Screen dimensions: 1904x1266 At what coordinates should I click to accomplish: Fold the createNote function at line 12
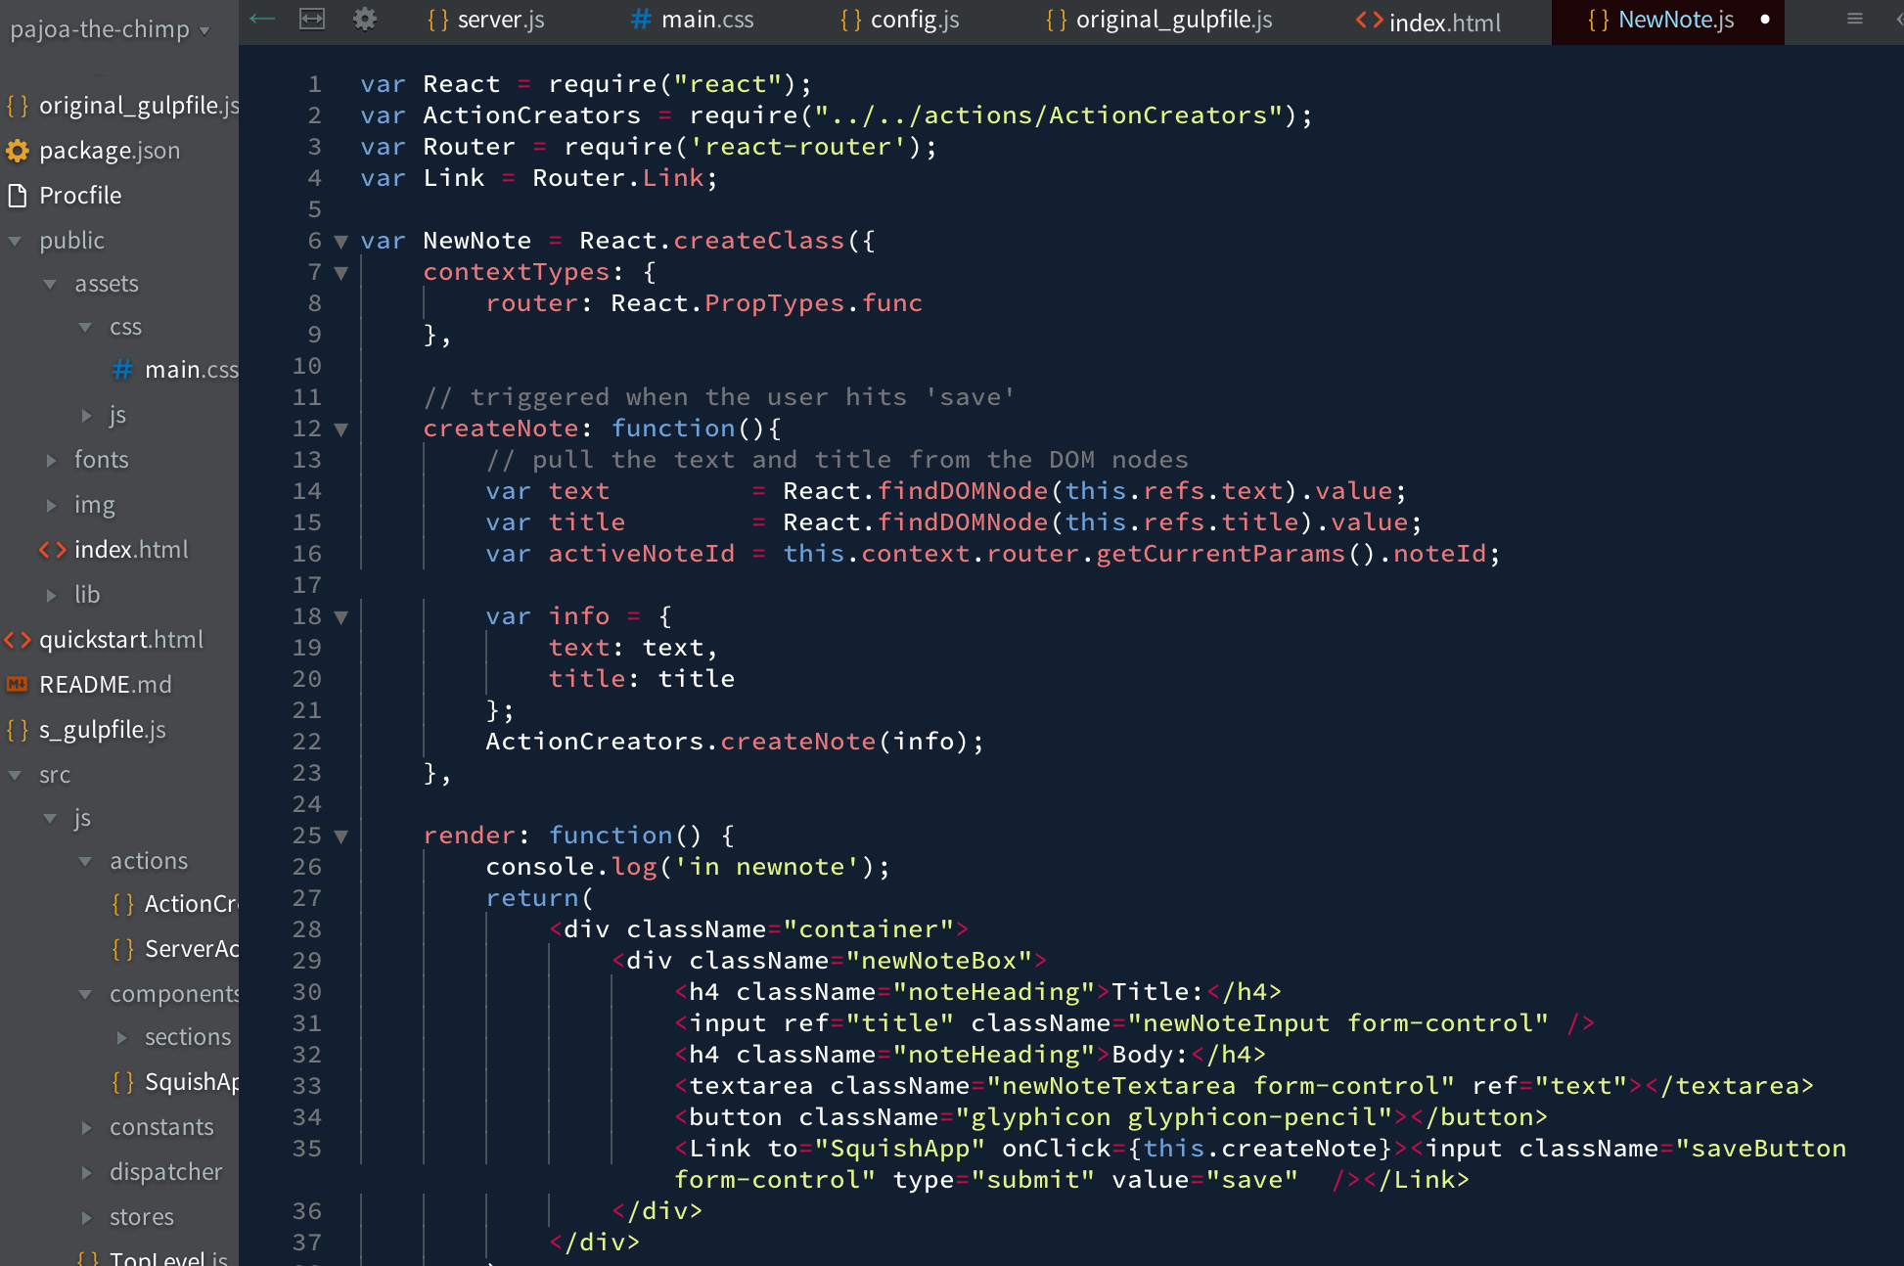(x=340, y=430)
